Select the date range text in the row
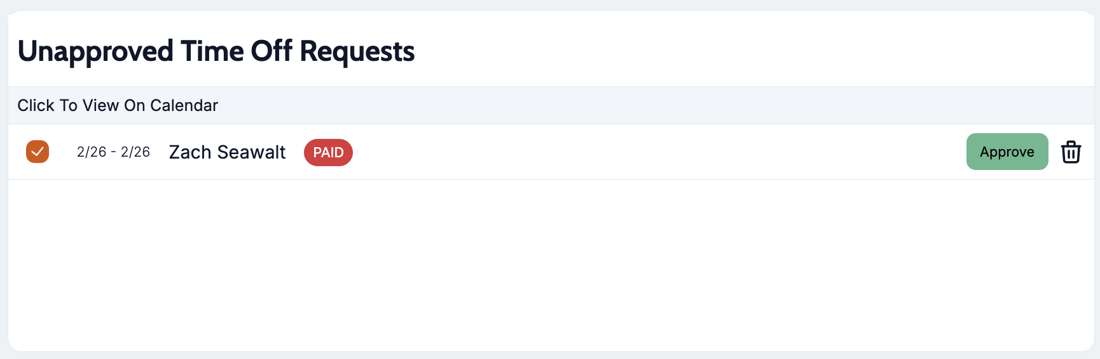 (x=113, y=152)
